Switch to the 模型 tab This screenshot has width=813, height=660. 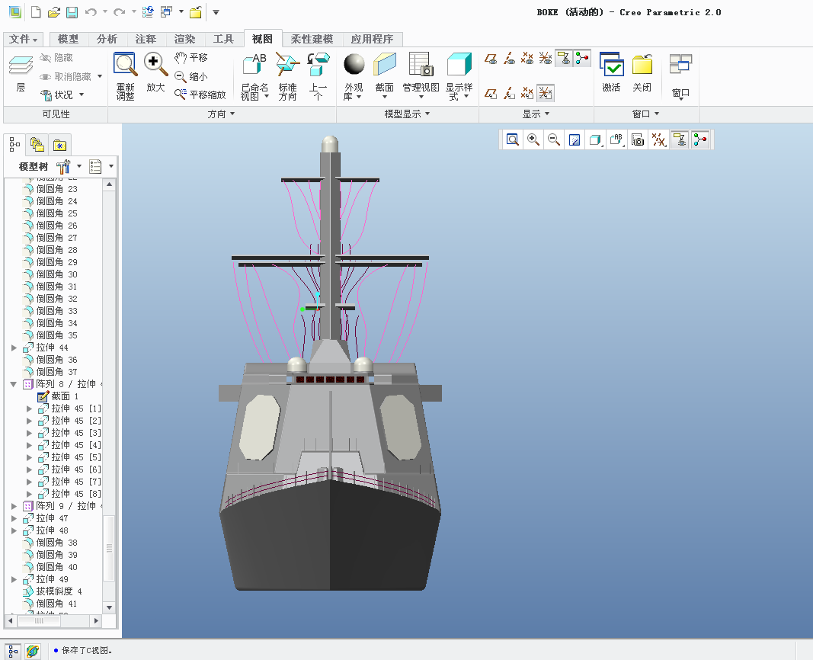click(x=68, y=39)
